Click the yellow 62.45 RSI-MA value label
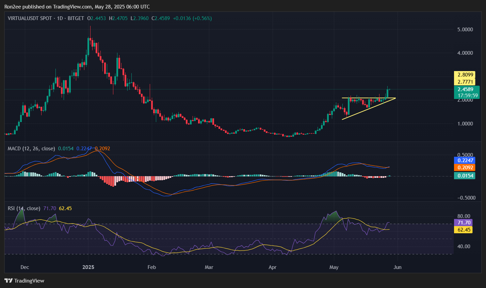 click(x=465, y=230)
